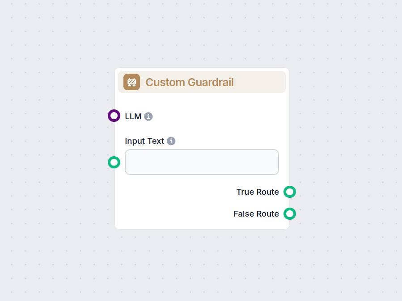Click the info icon beside LLM
This screenshot has width=402, height=301.
click(148, 117)
